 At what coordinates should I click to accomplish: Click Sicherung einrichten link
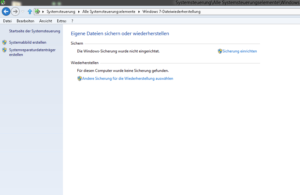tap(240, 51)
